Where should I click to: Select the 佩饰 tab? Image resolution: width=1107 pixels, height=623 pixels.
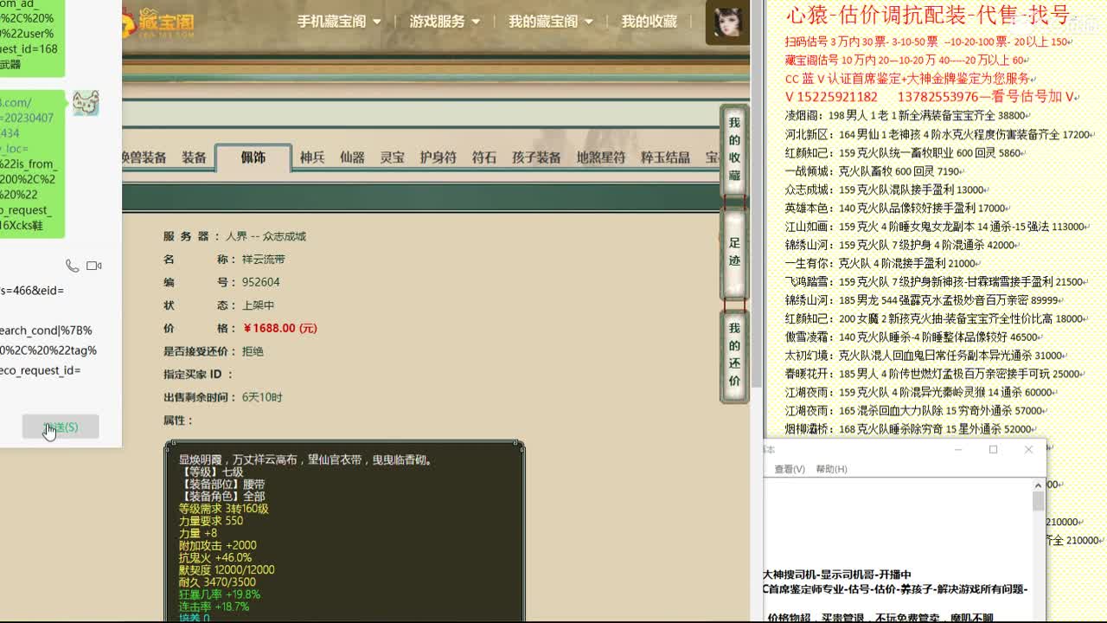point(253,157)
